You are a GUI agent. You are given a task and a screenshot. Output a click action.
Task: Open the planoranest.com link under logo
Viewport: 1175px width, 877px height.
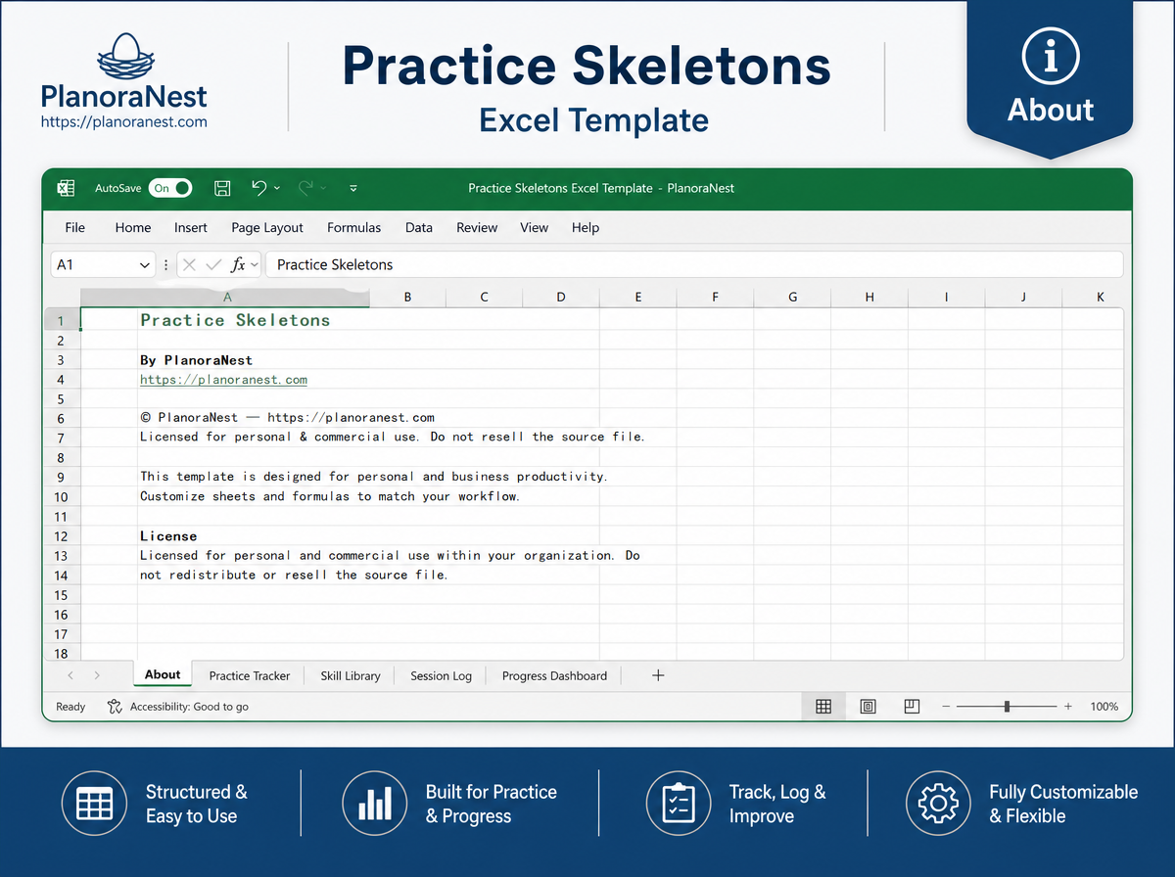(124, 122)
